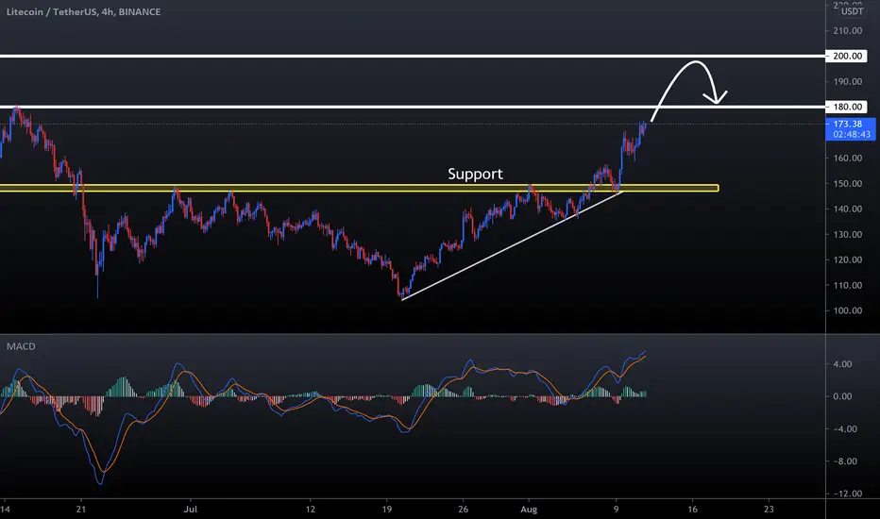The height and width of the screenshot is (519, 880).
Task: Click the 210.00 price axis label
Action: pyautogui.click(x=848, y=31)
